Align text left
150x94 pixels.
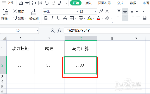[119, 18]
